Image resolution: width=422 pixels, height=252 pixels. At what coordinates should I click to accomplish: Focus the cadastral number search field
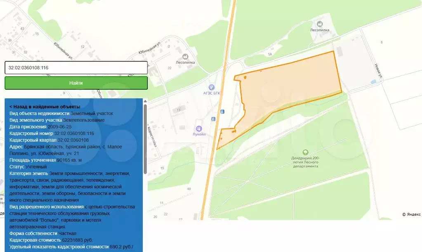(x=76, y=68)
